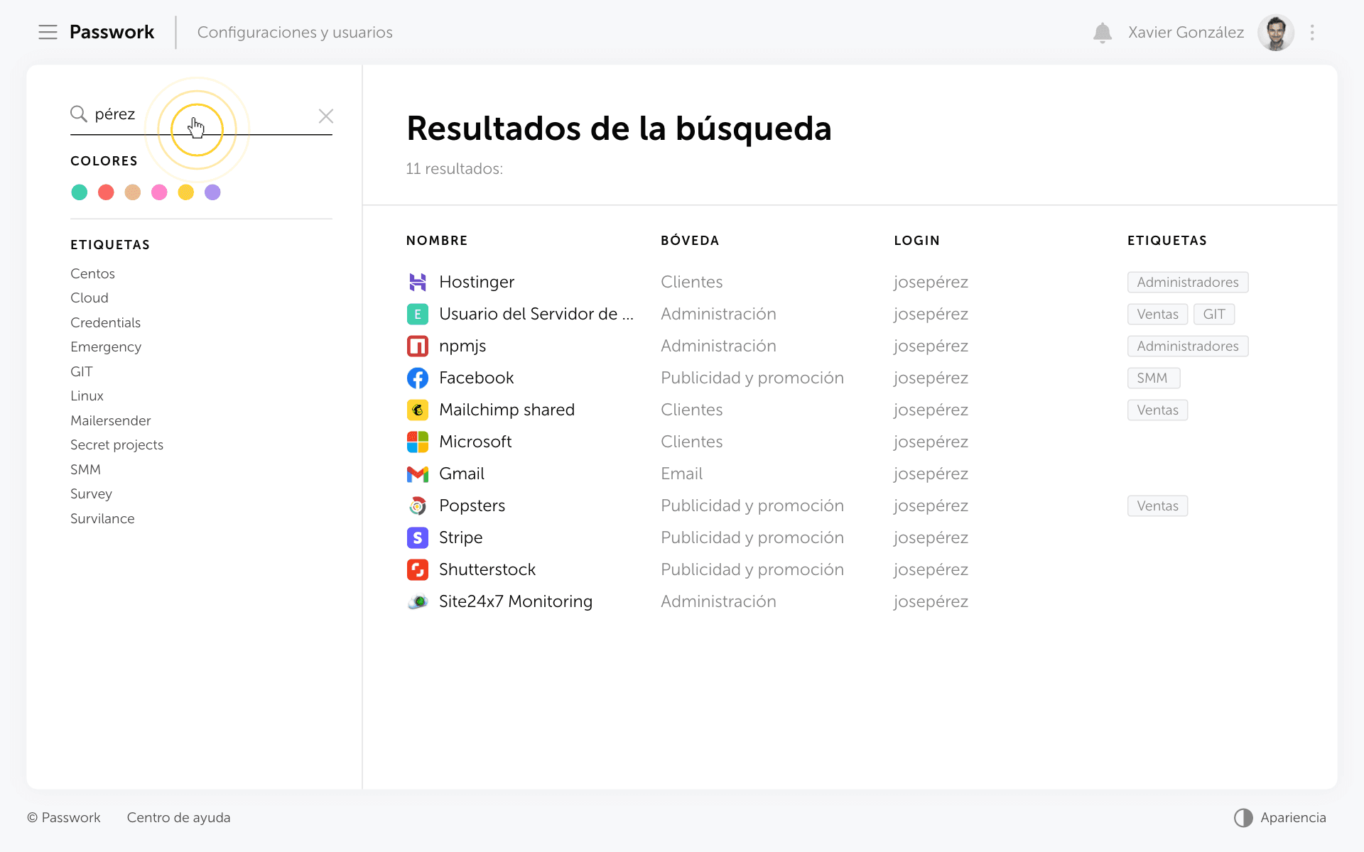
Task: Filter by red color
Action: [x=106, y=192]
